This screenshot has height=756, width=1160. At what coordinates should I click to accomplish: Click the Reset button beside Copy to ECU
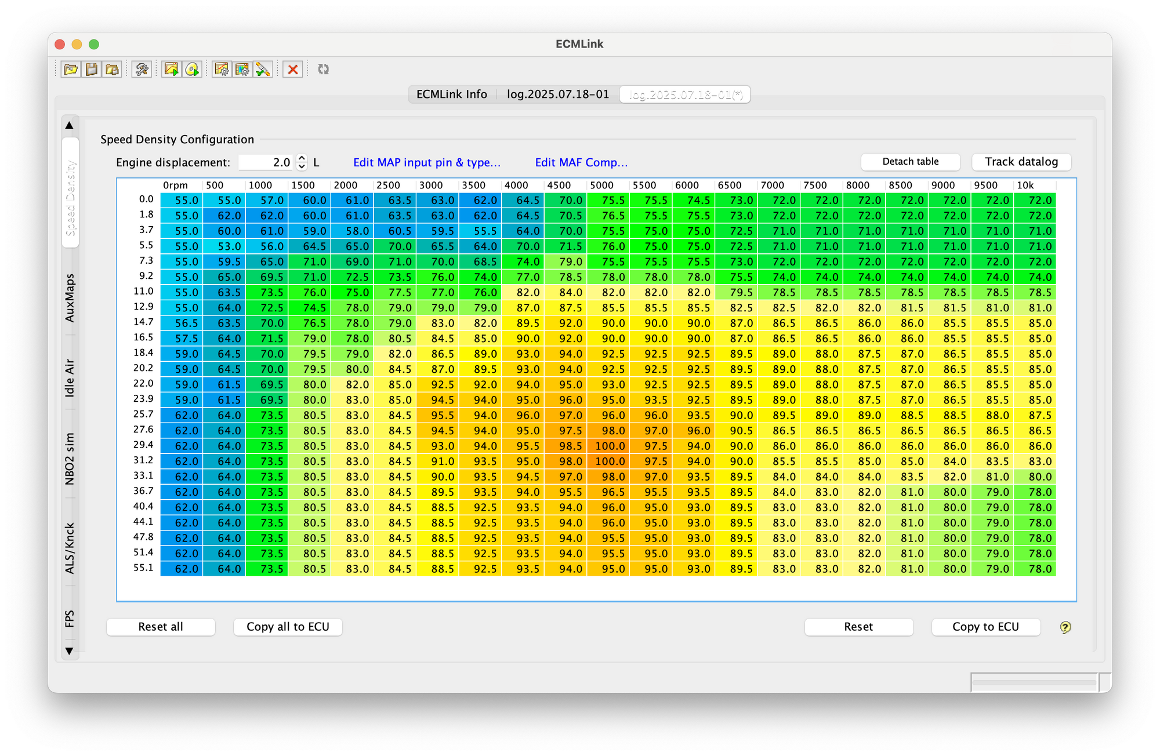[858, 627]
